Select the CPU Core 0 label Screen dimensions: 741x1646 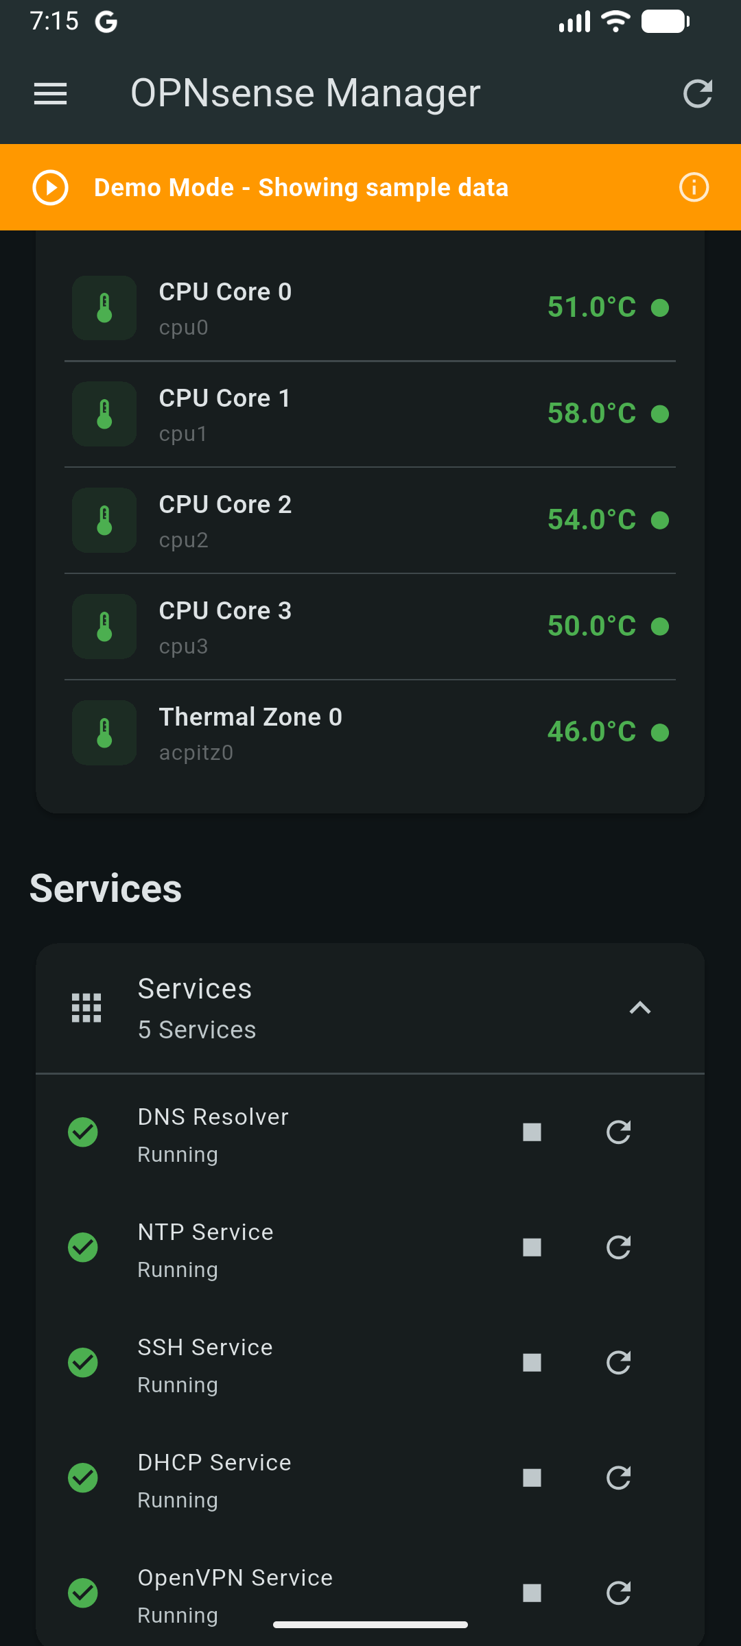pyautogui.click(x=225, y=292)
